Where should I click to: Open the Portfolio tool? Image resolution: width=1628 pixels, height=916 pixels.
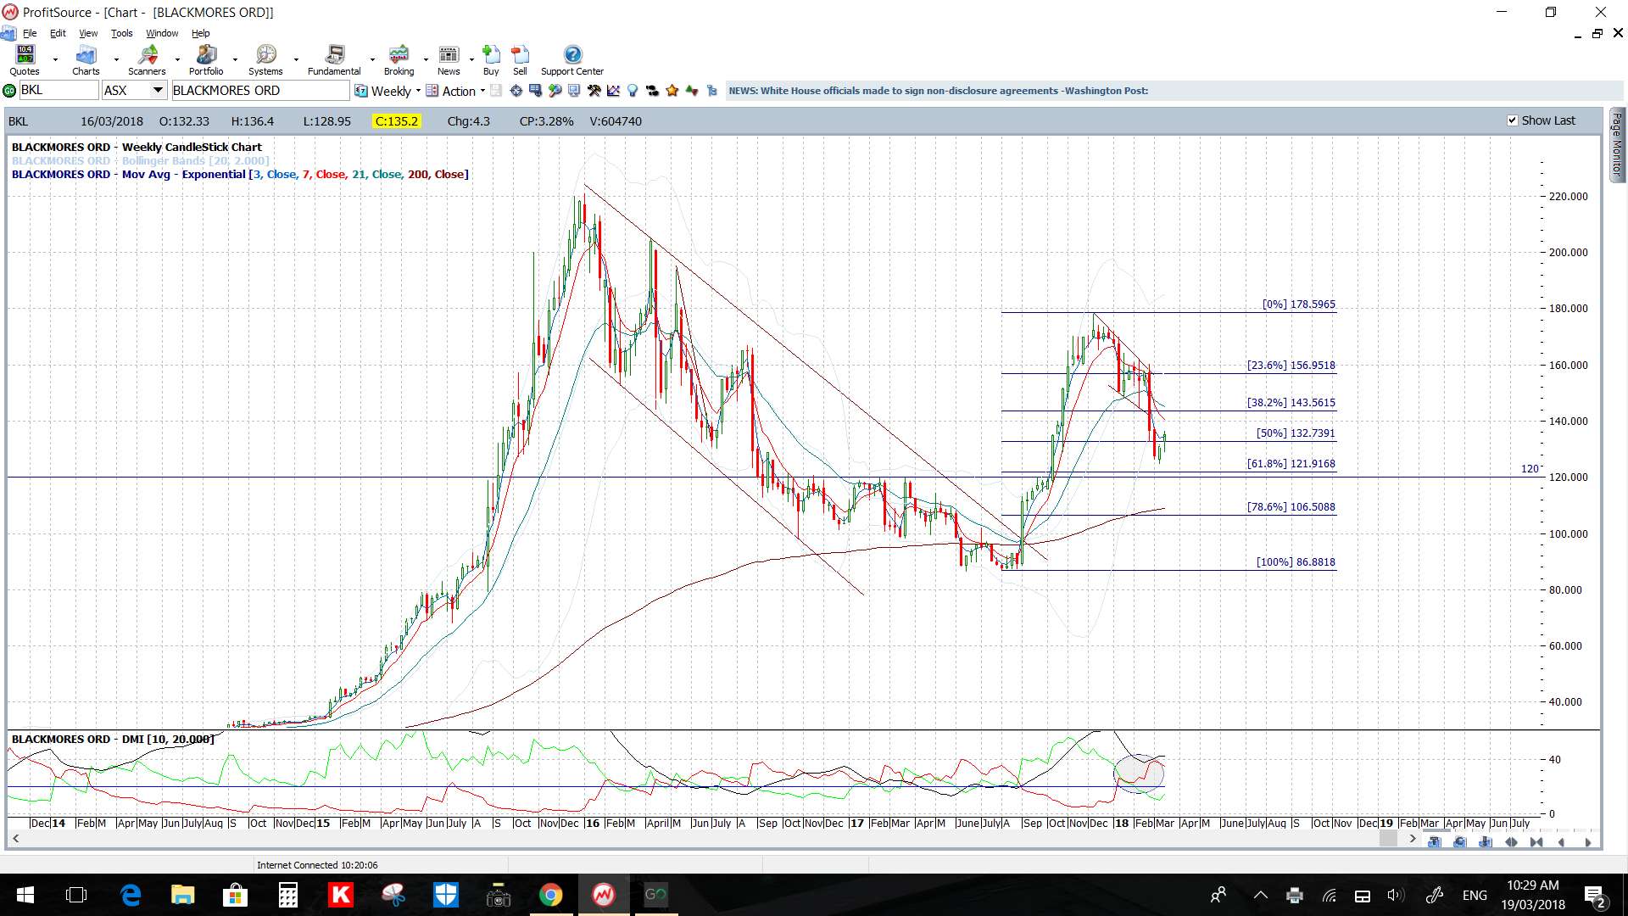click(x=206, y=59)
